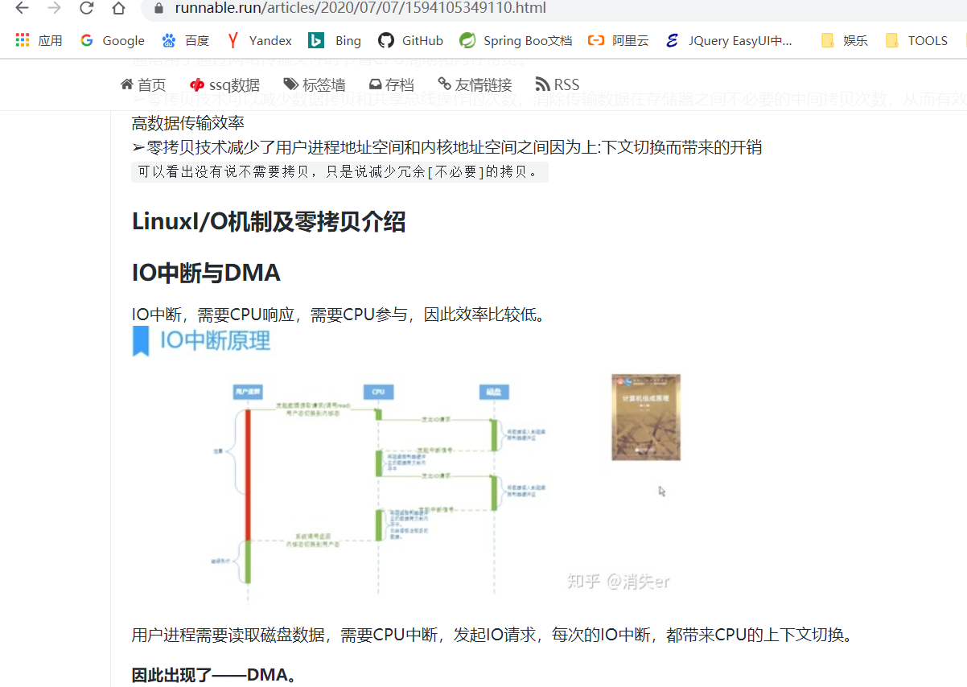Click the tags icon beside 标签墙

[291, 84]
